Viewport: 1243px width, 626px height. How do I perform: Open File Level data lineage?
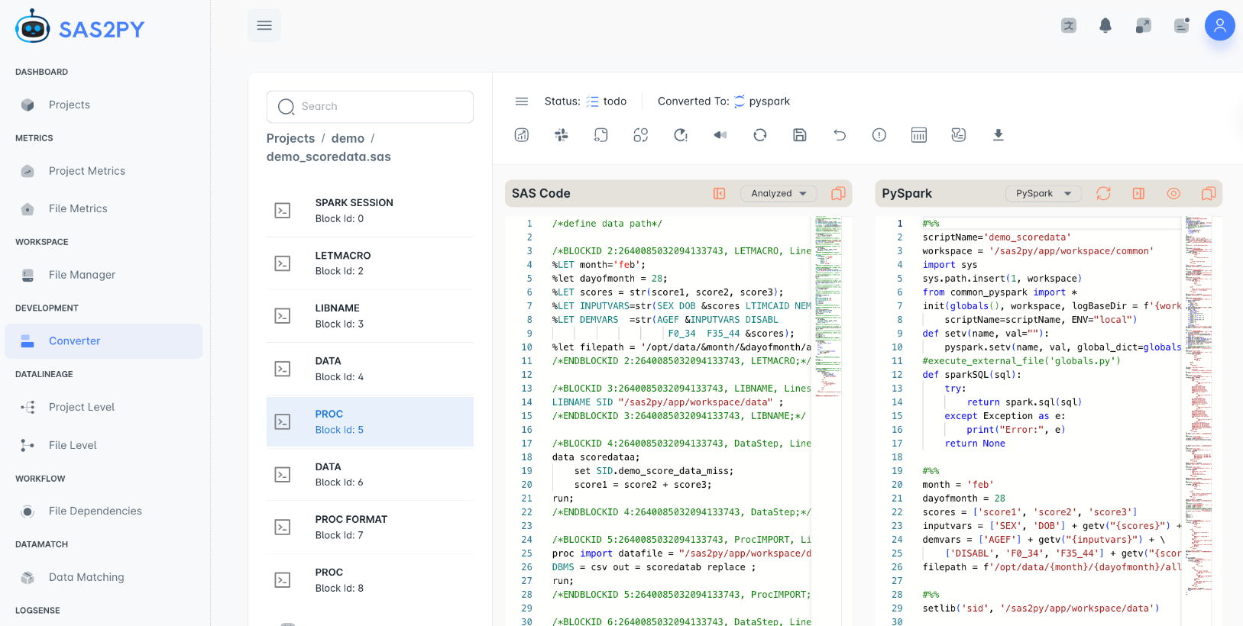pyautogui.click(x=104, y=445)
